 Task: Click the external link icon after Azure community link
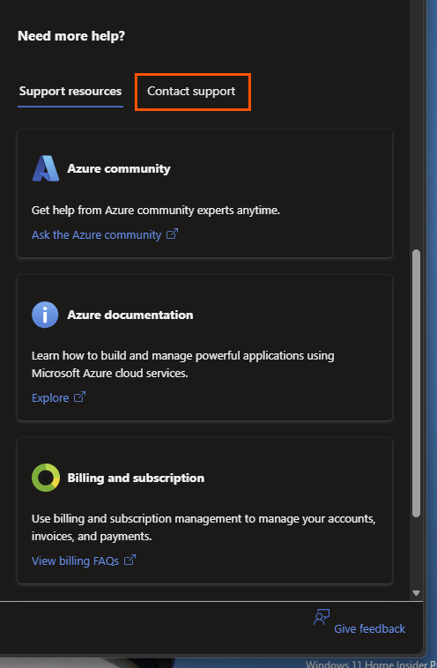[x=172, y=234]
